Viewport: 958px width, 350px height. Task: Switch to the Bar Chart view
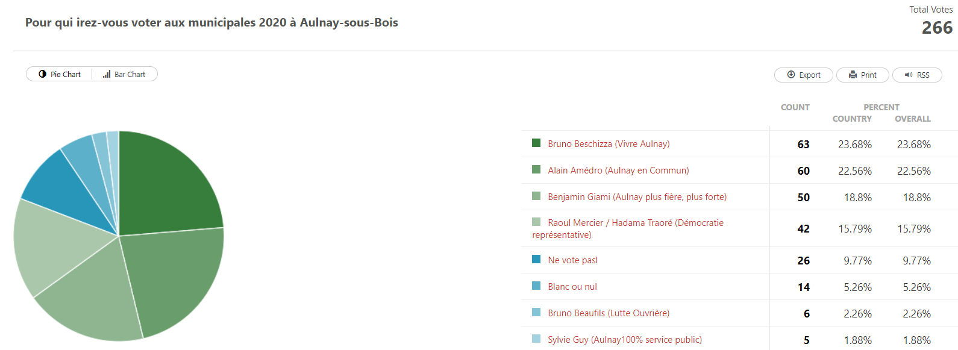click(x=124, y=74)
